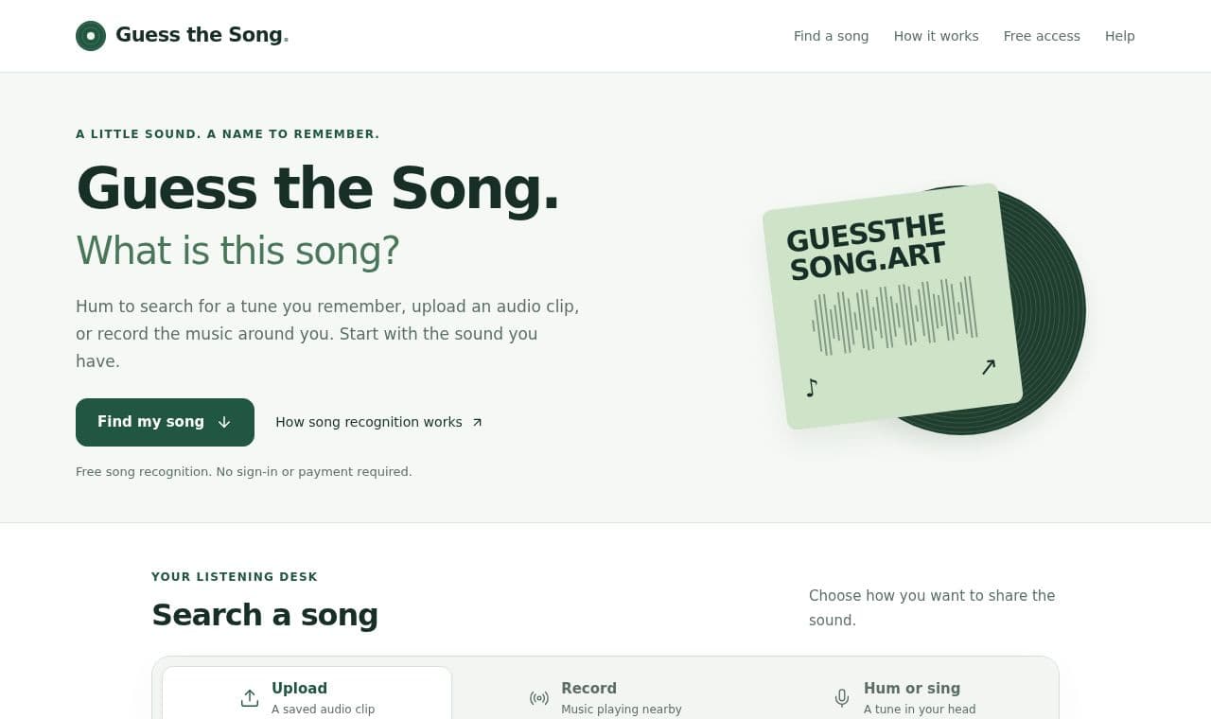The width and height of the screenshot is (1211, 719).
Task: Click the Find my song button
Action: tap(165, 422)
